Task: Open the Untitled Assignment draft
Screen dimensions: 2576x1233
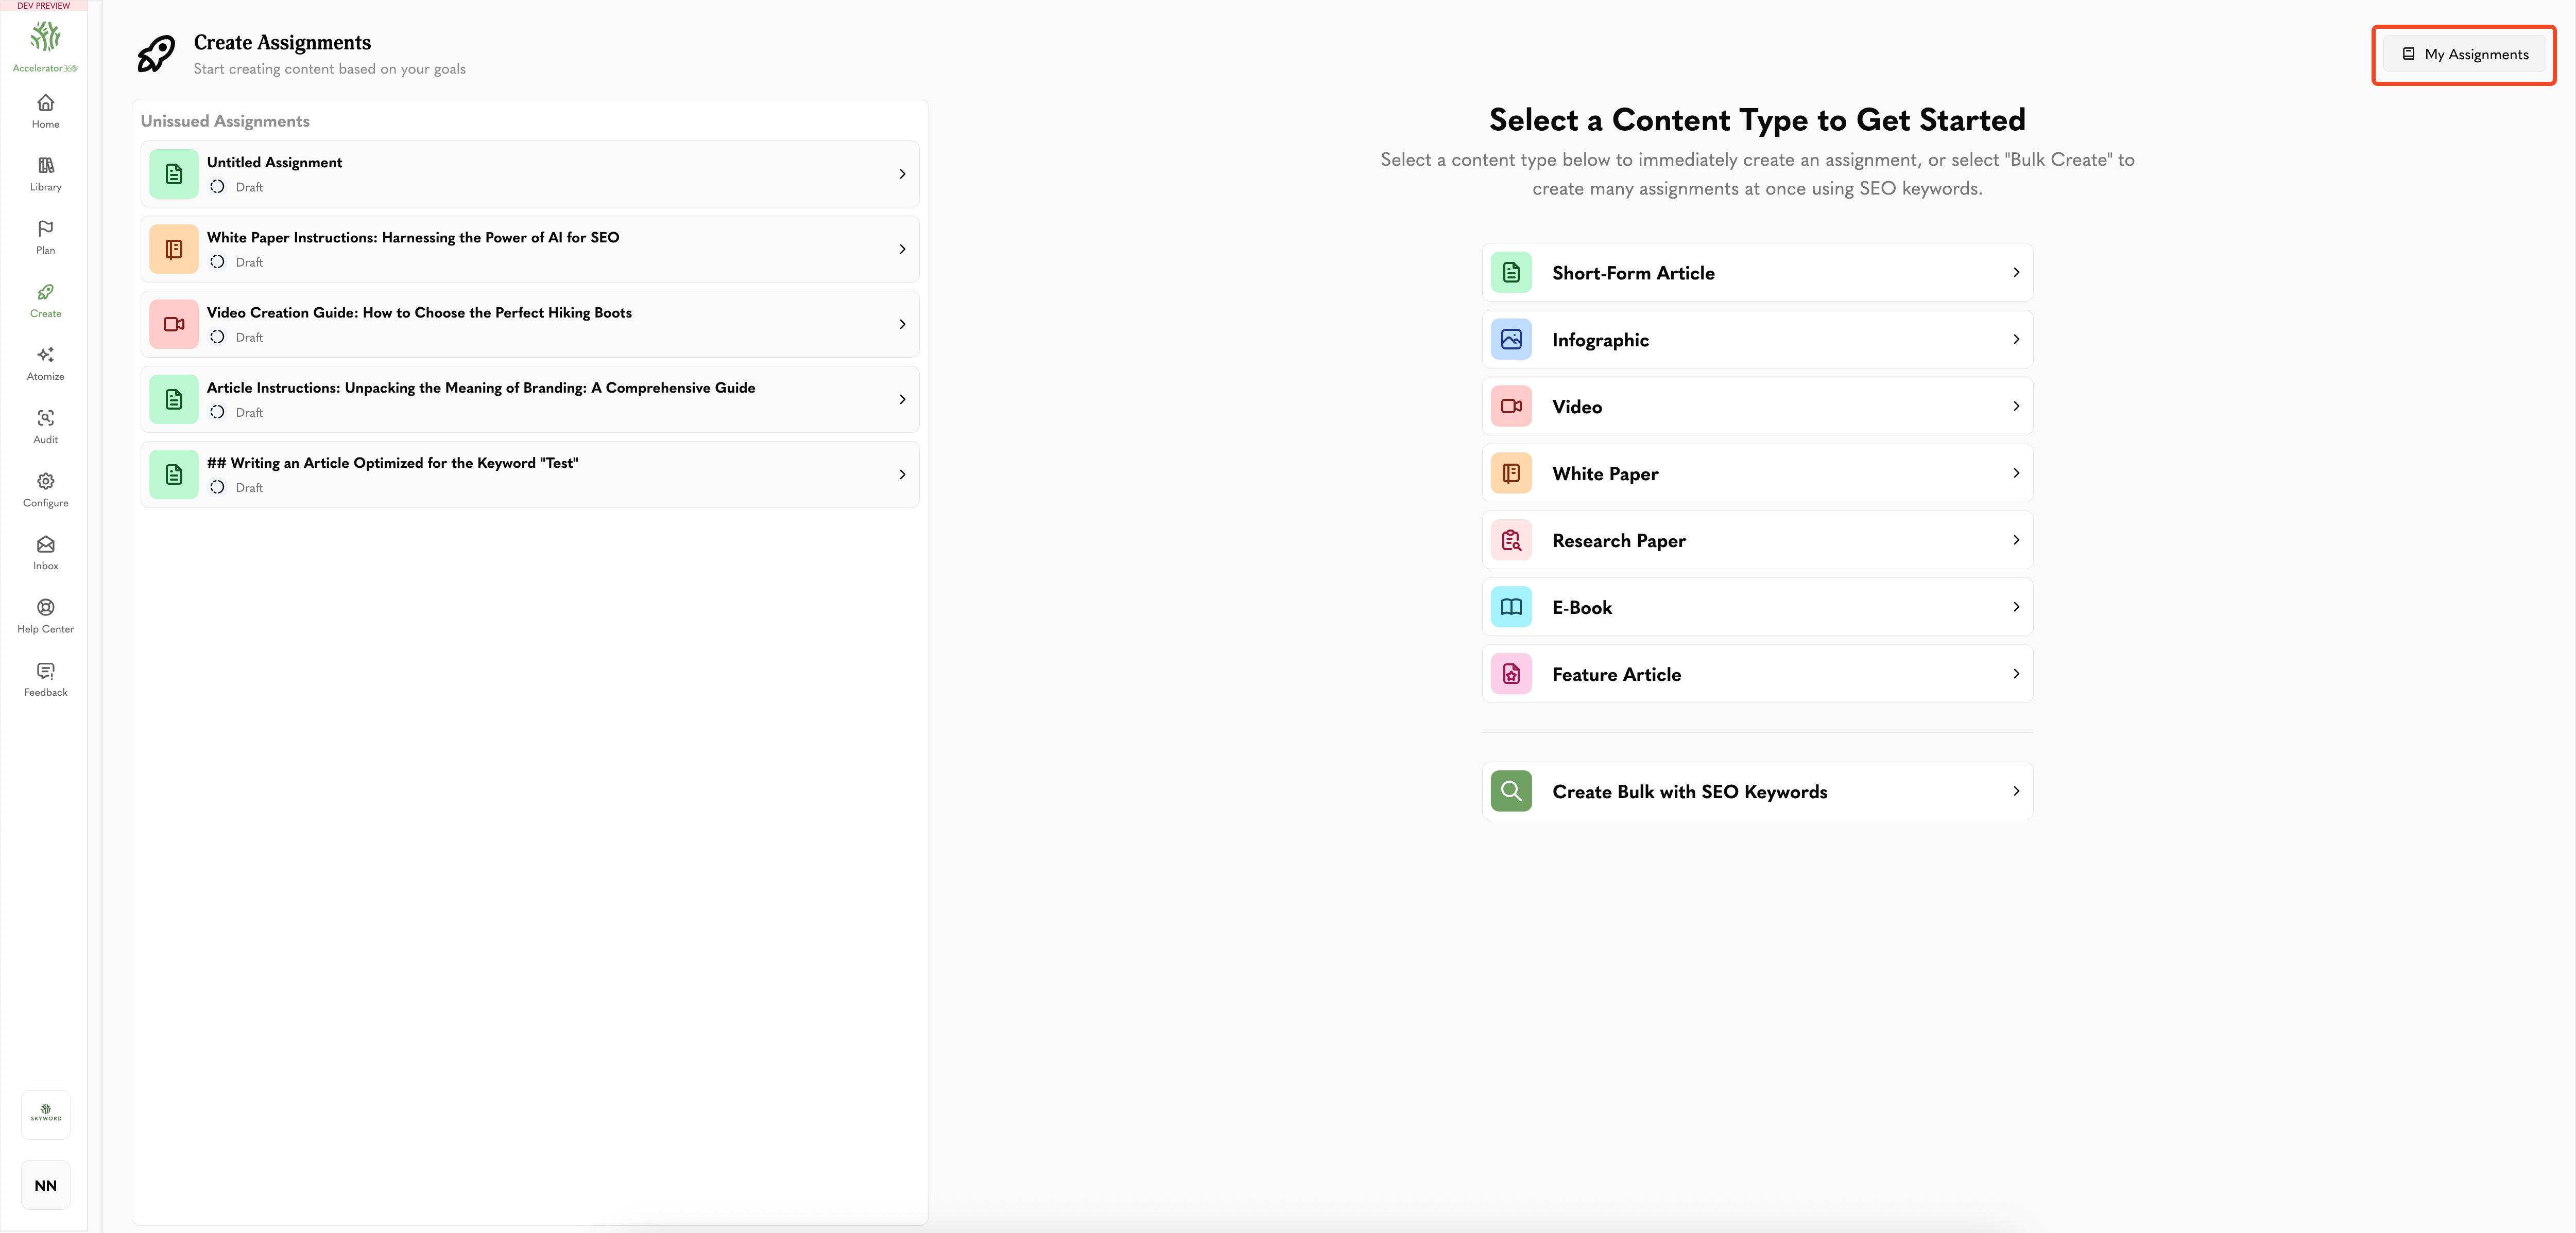Action: click(x=530, y=174)
